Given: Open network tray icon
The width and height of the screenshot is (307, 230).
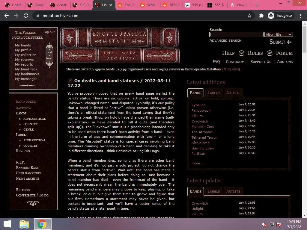Looking at the screenshot, I should (x=272, y=224).
